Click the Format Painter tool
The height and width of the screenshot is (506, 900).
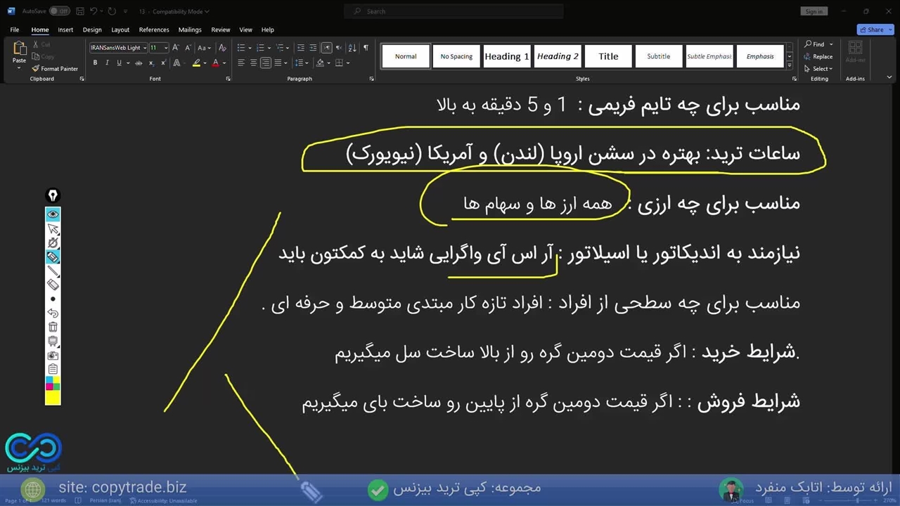(56, 69)
